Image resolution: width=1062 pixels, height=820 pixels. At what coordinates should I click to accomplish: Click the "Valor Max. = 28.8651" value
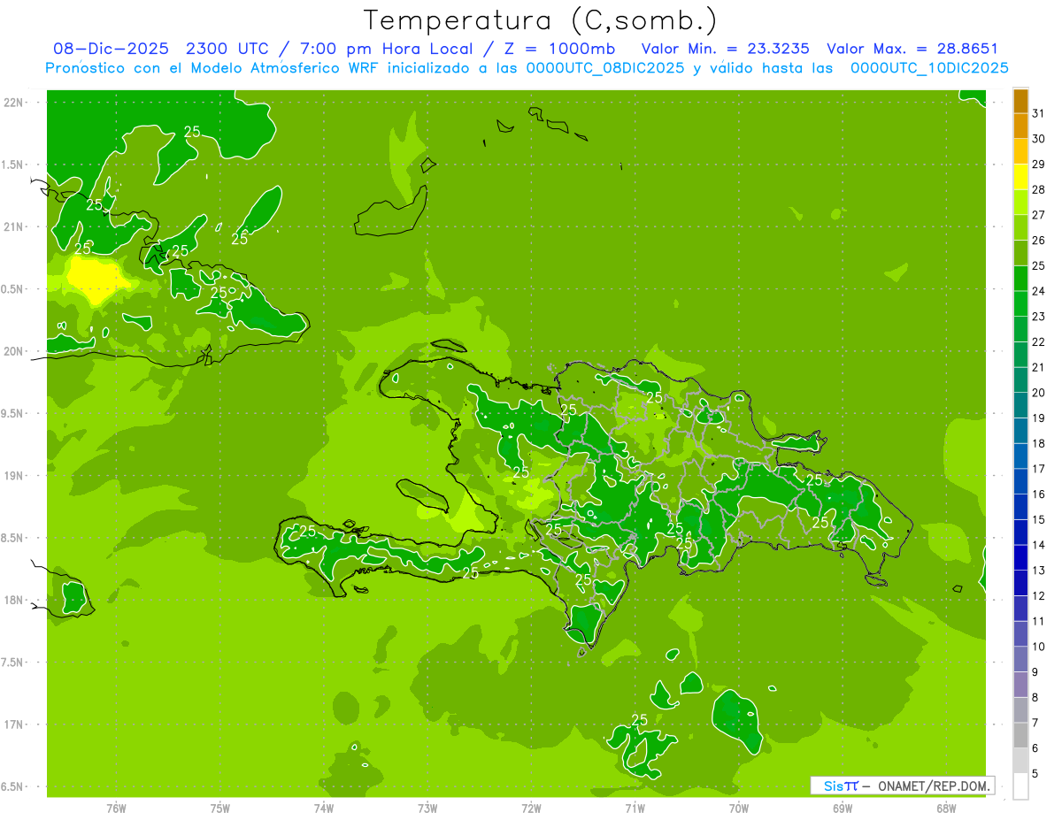pos(912,49)
